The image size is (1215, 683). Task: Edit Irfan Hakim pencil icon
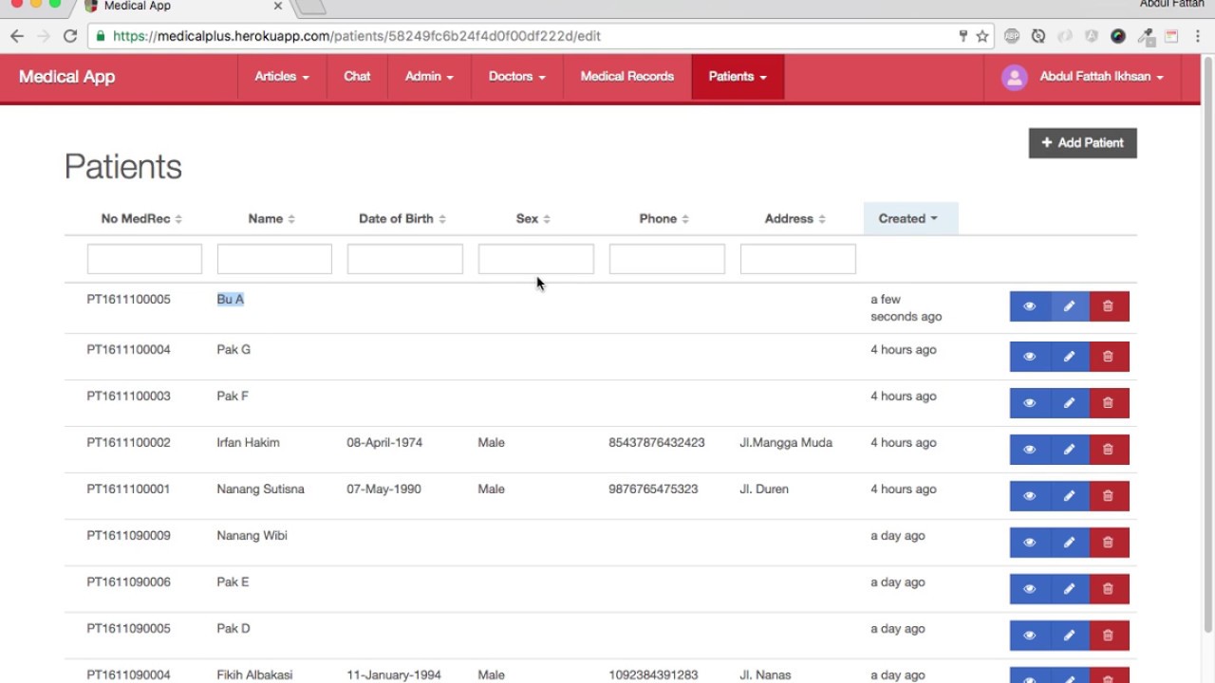pyautogui.click(x=1070, y=450)
